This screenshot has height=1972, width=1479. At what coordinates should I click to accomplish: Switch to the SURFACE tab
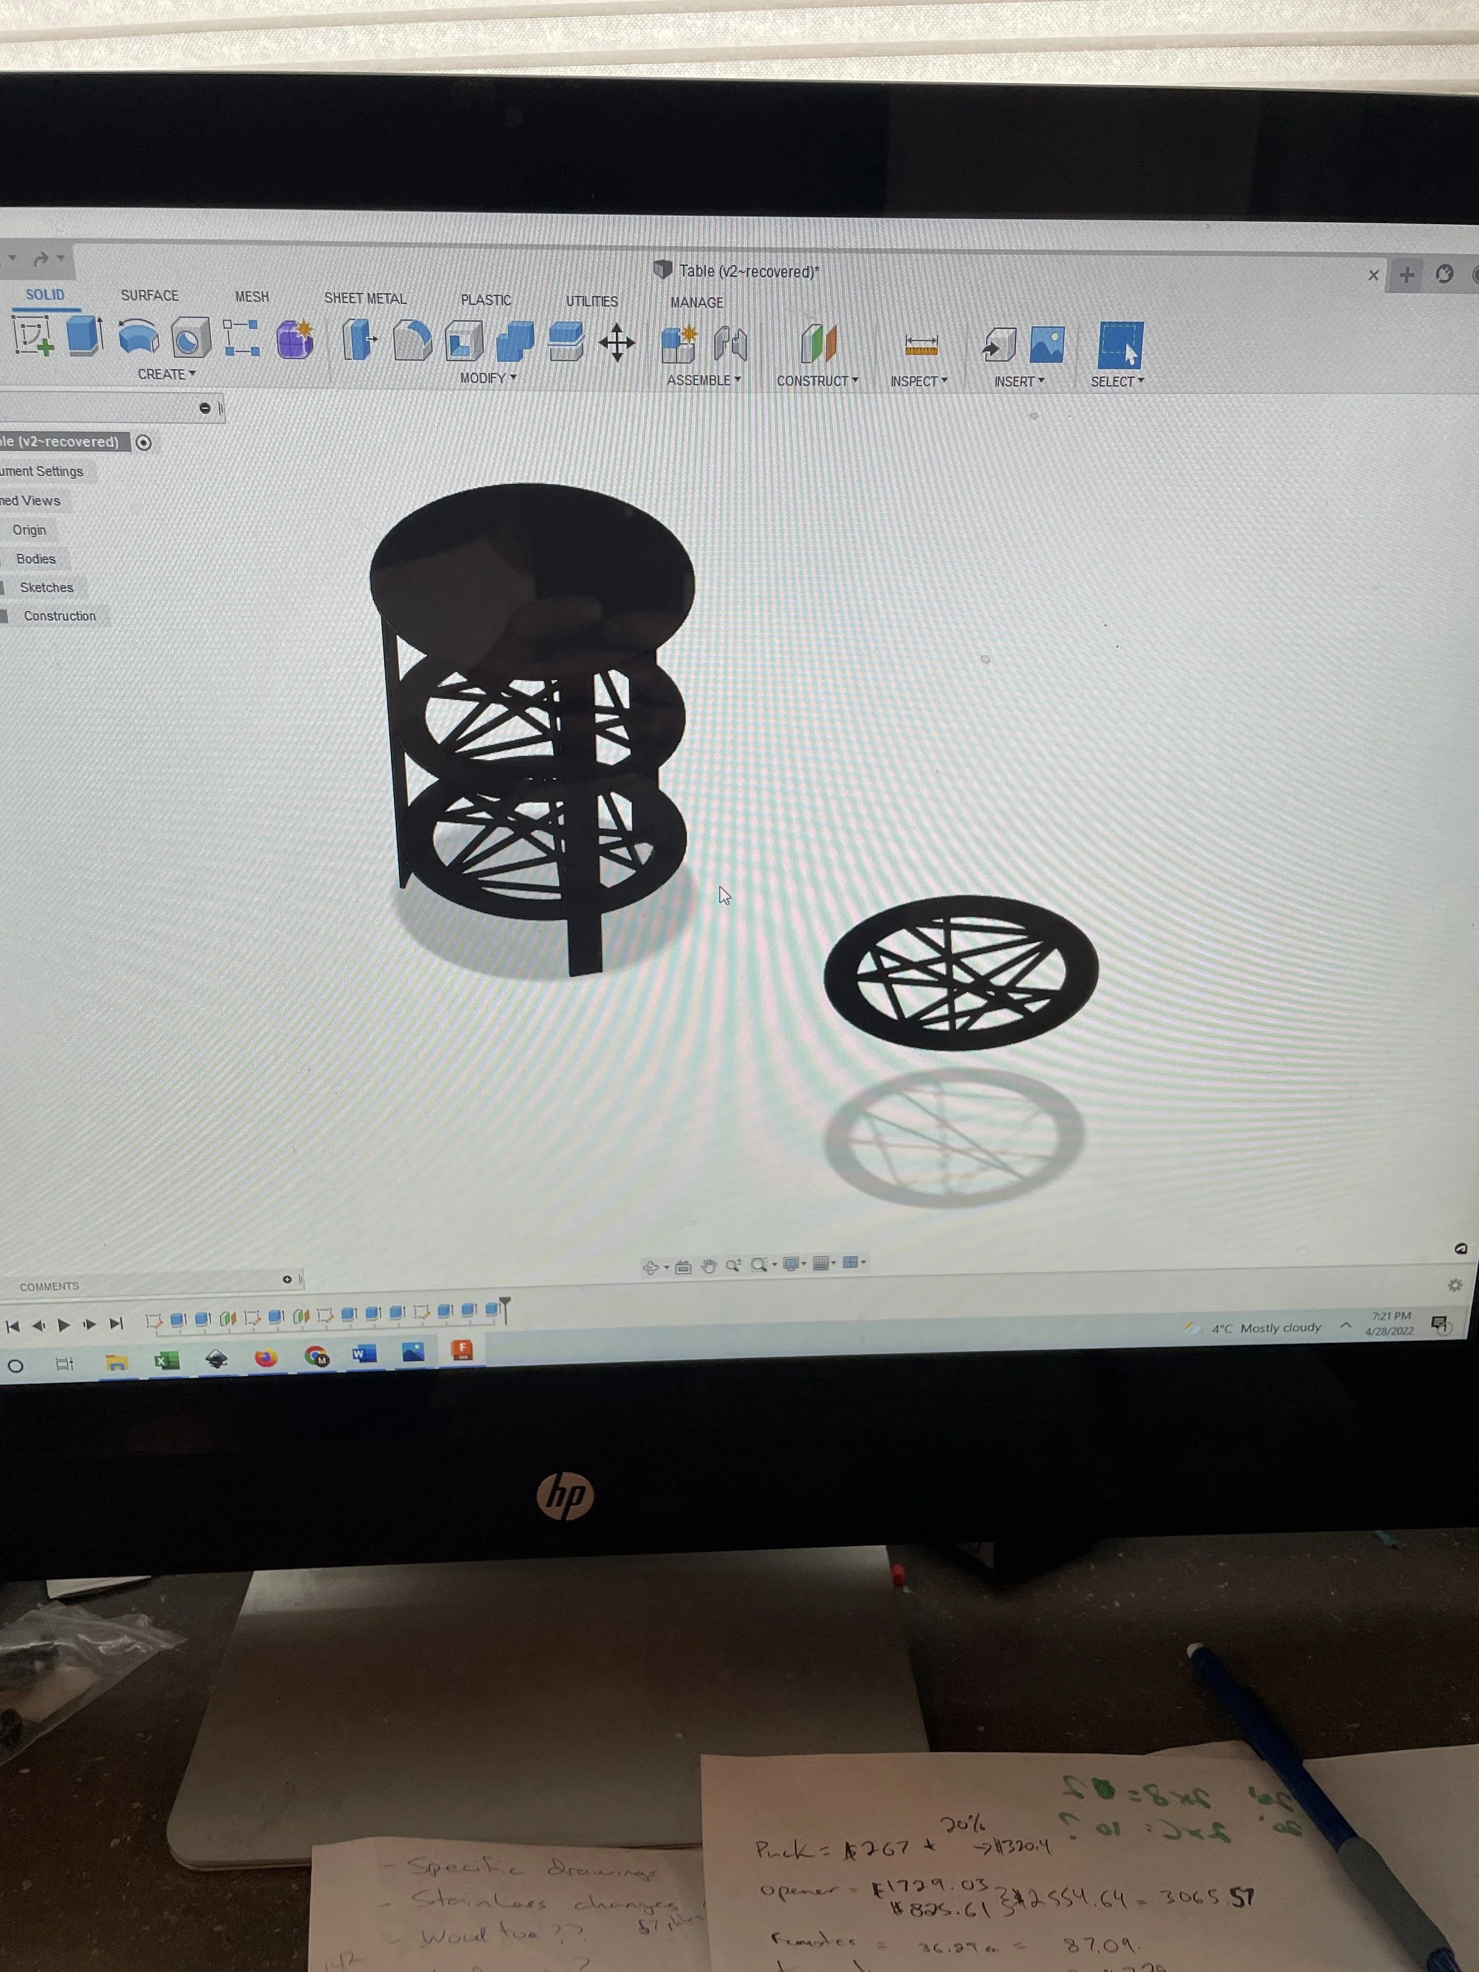(x=149, y=295)
